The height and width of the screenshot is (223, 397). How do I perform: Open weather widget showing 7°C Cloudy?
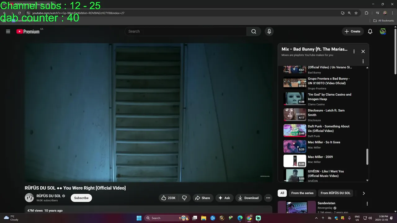pyautogui.click(x=11, y=218)
